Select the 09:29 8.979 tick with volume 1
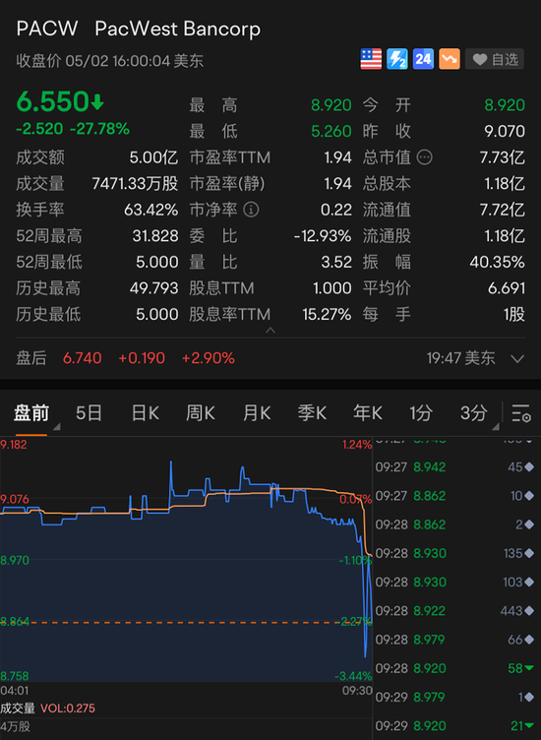 [x=454, y=698]
